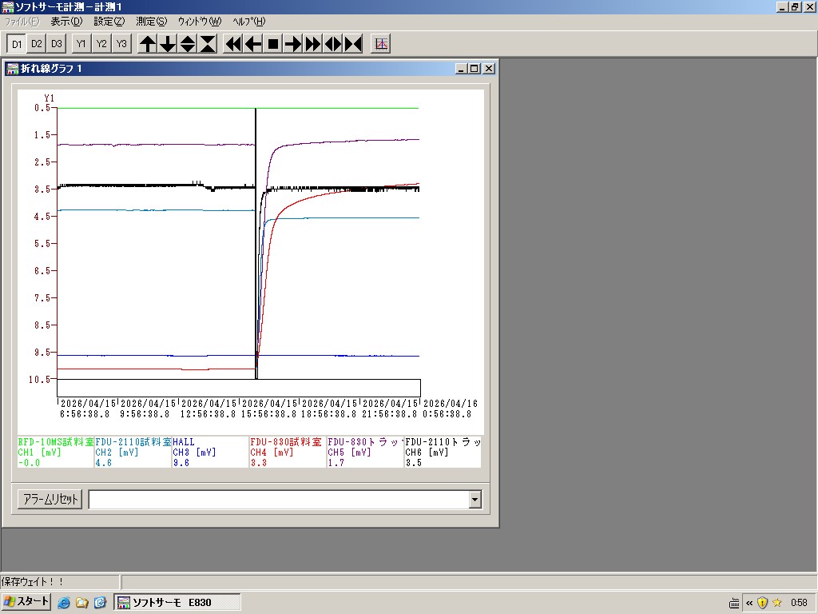Toggle the Y3 axis button
818x614 pixels.
coord(121,44)
